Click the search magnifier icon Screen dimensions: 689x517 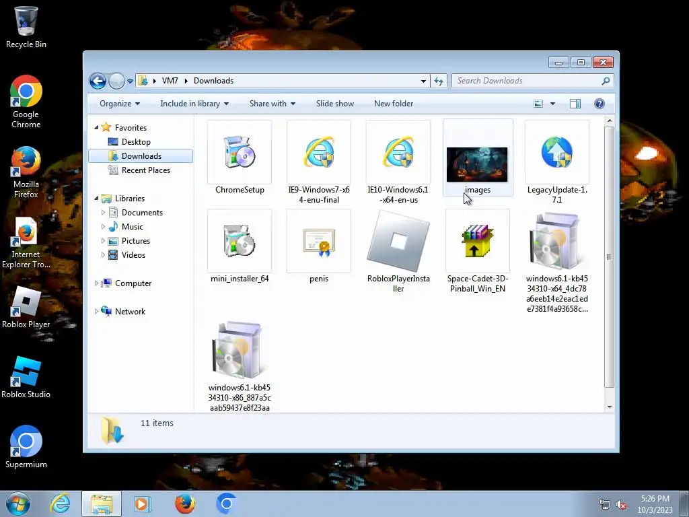[606, 81]
